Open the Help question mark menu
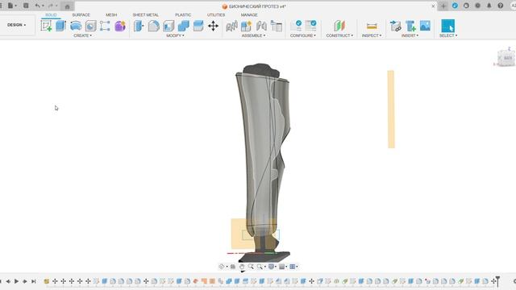The image size is (516, 290). [x=501, y=6]
